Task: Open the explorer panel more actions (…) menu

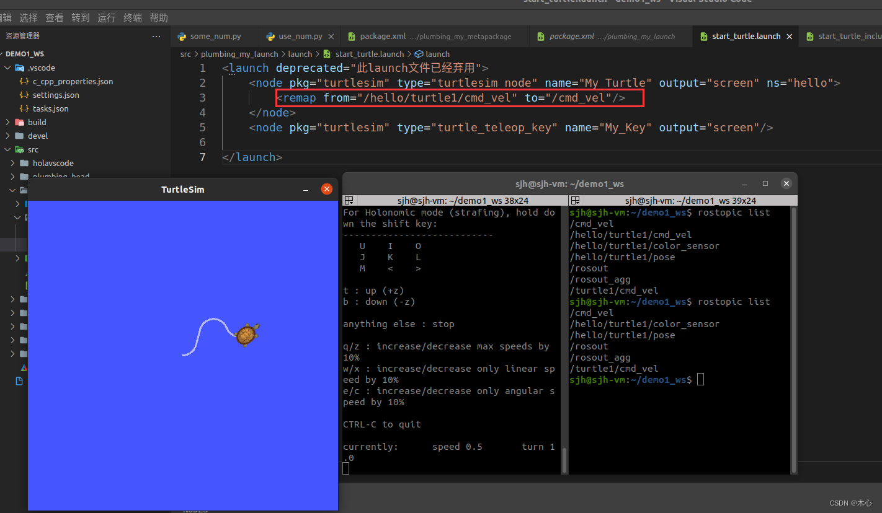Action: [156, 37]
